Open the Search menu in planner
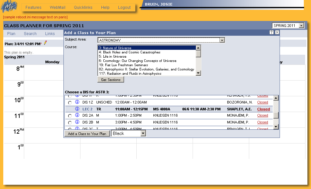Viewport: 311px width, 189px height. coord(30,34)
